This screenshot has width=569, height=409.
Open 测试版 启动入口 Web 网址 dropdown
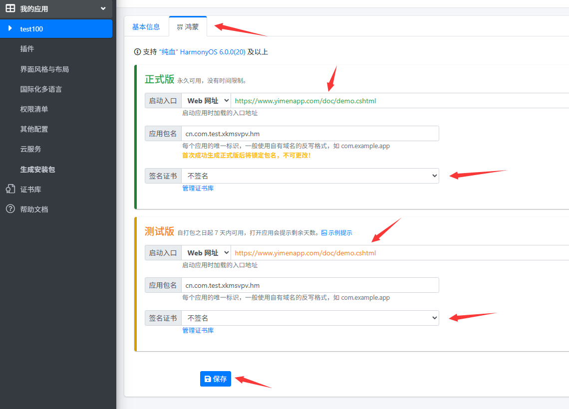[206, 253]
